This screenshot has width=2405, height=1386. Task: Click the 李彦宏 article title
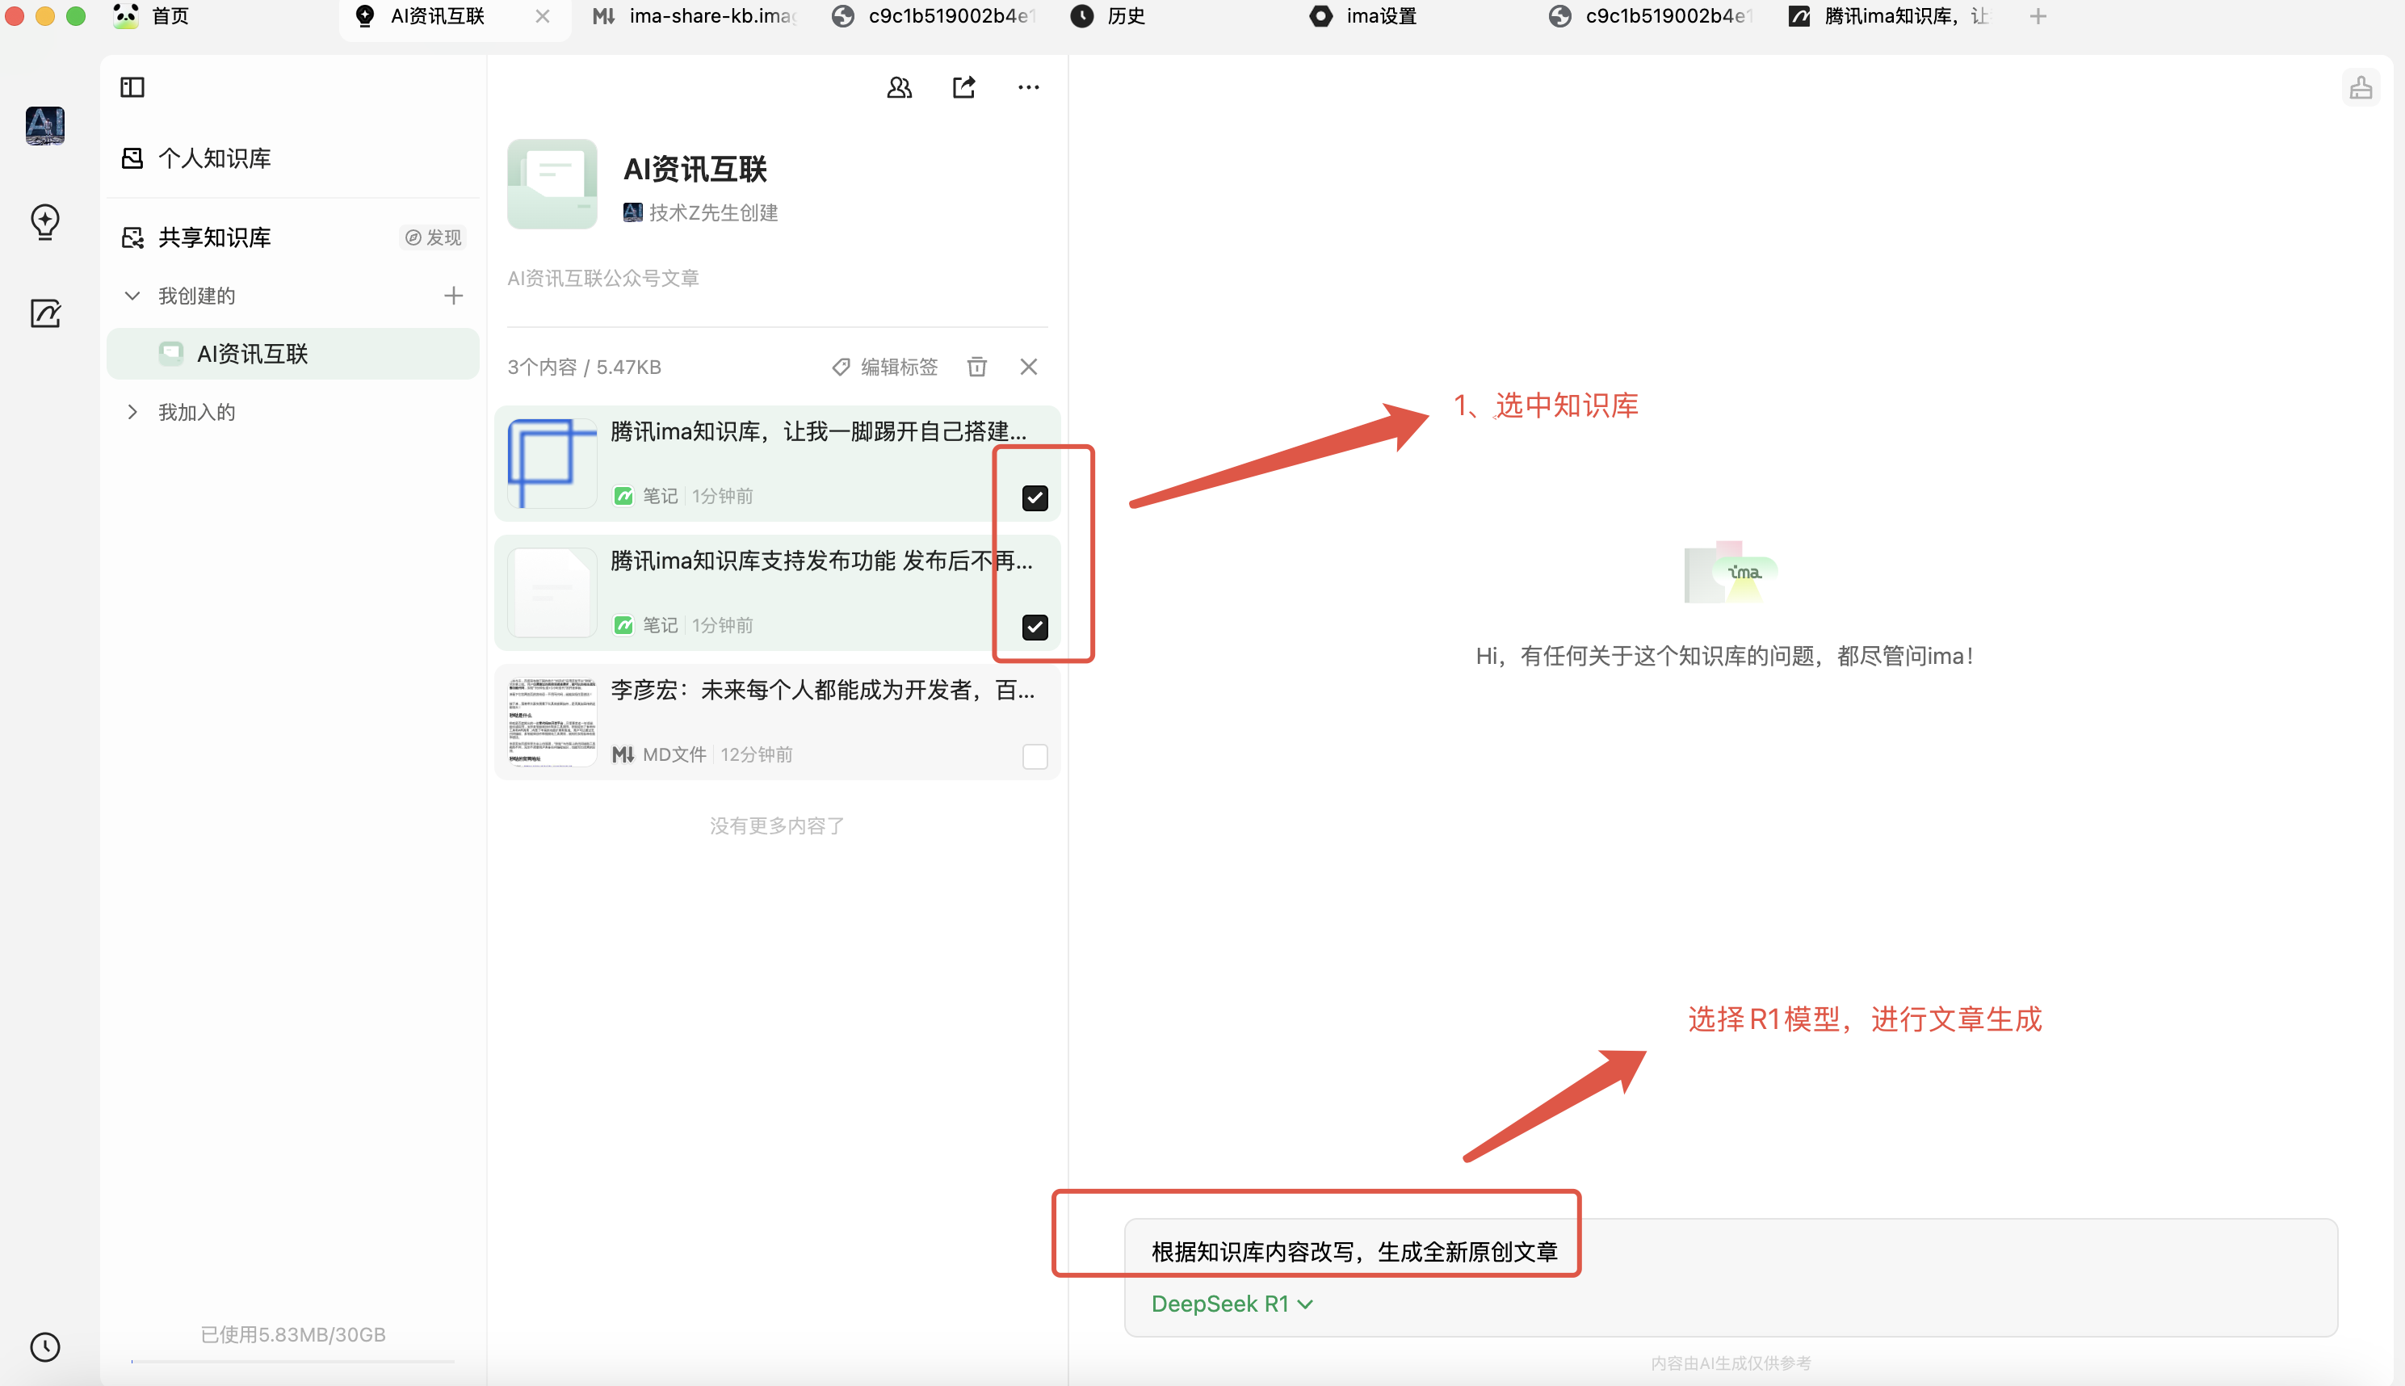click(822, 690)
